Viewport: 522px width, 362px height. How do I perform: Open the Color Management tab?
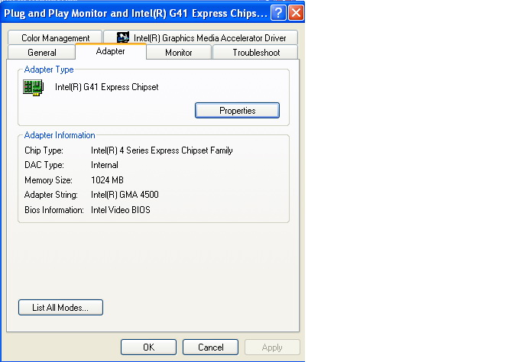click(55, 37)
